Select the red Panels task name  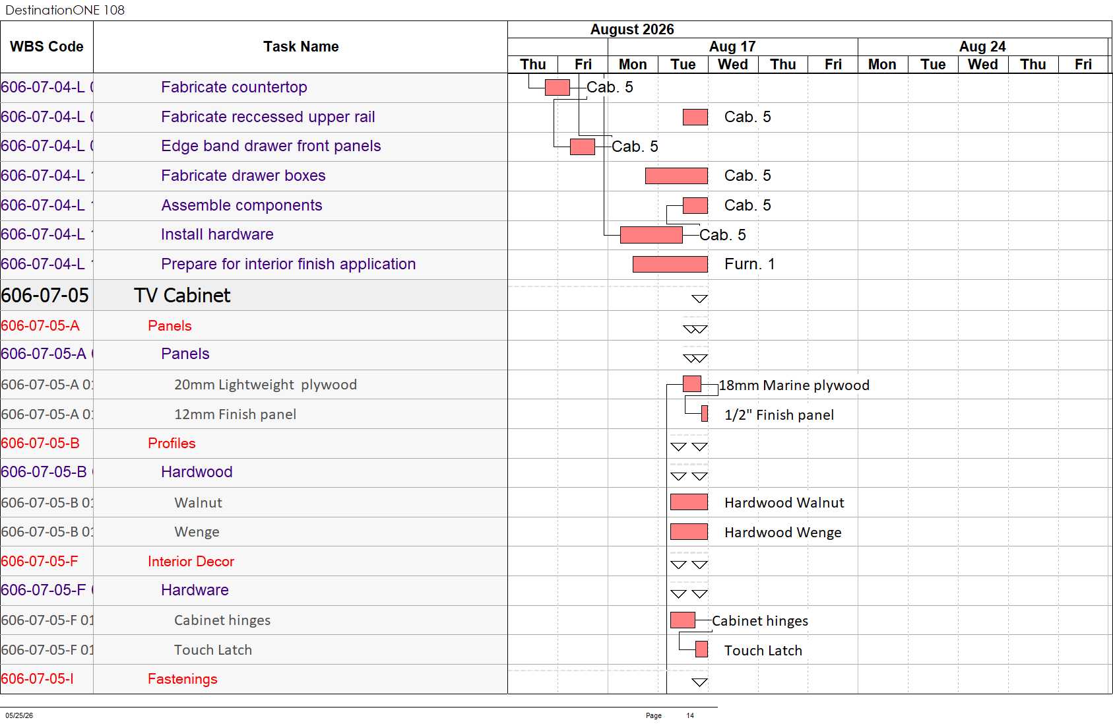[170, 326]
